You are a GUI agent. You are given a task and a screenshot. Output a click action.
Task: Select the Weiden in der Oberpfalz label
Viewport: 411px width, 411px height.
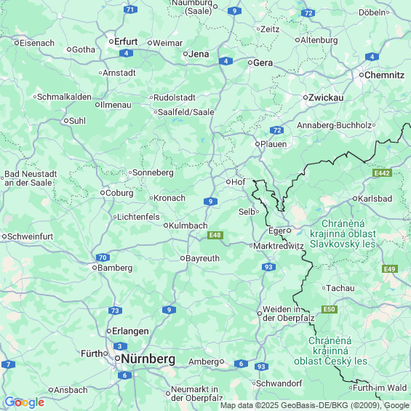point(288,314)
